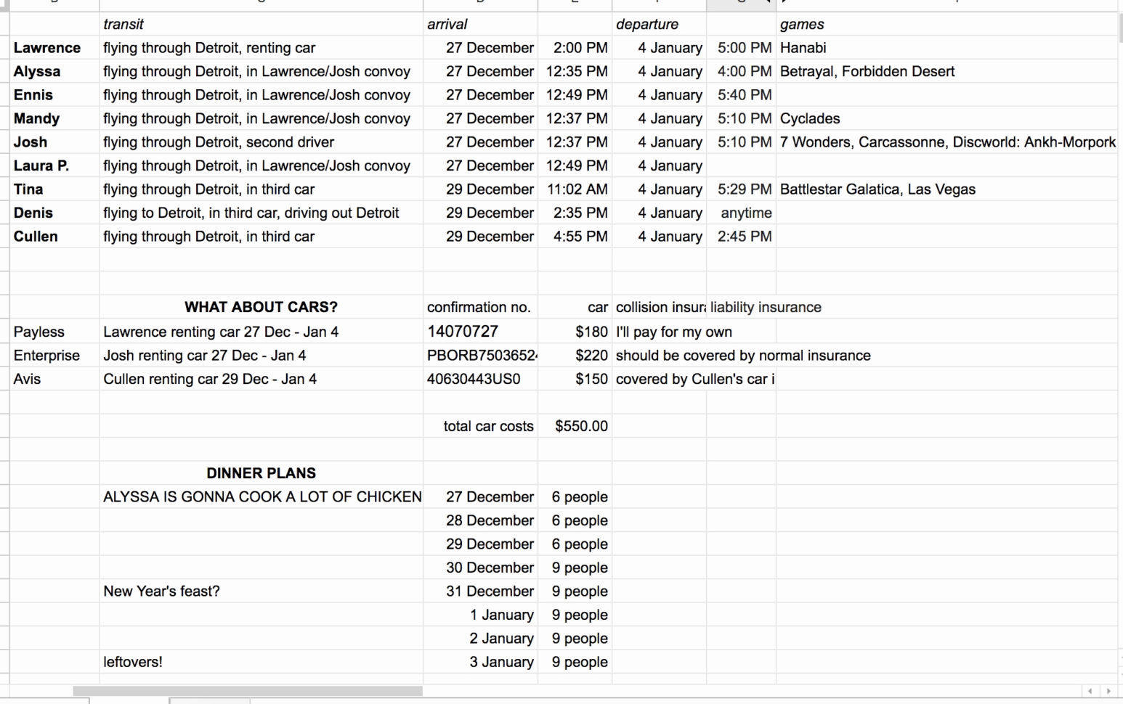Select Denis's 'anytime' departure cell

[741, 213]
